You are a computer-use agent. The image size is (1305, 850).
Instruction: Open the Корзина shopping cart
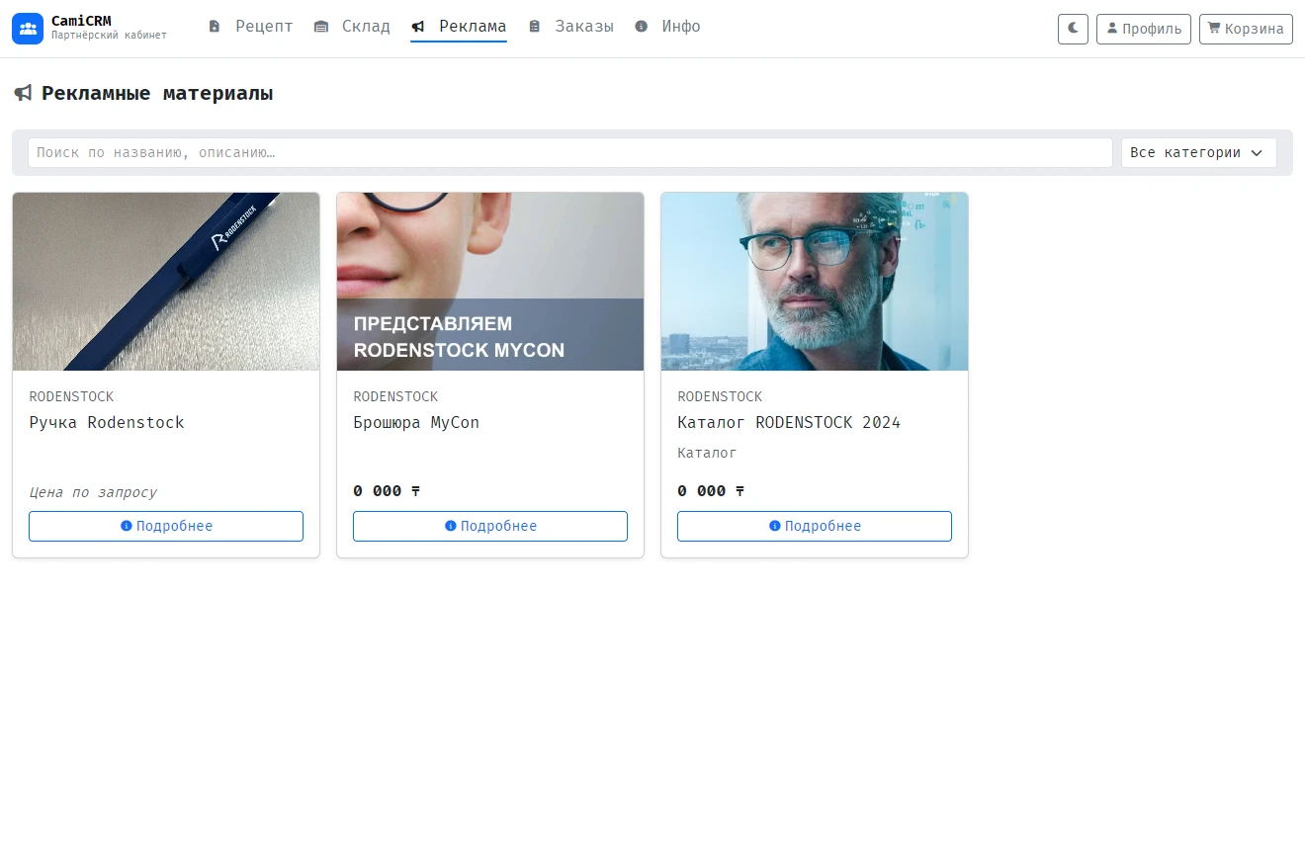[x=1246, y=29]
